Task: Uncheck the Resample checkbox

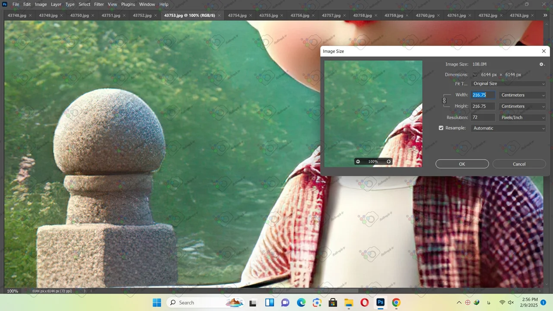Action: [x=441, y=128]
